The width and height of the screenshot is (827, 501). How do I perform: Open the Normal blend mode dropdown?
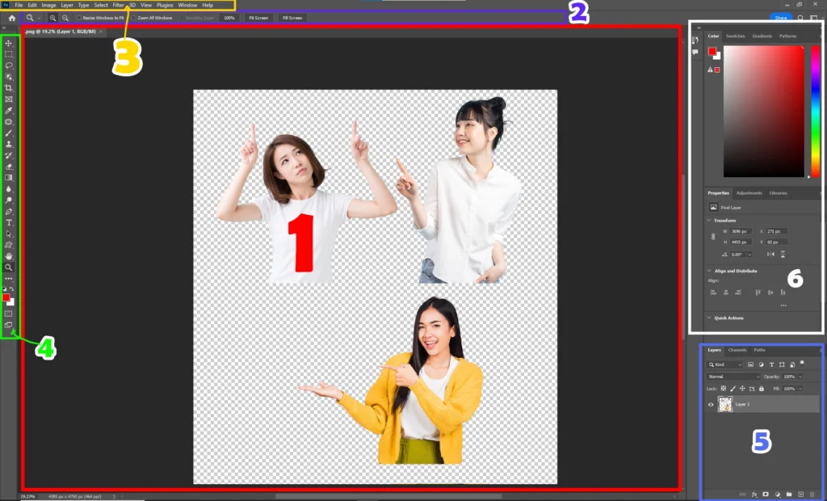(733, 377)
